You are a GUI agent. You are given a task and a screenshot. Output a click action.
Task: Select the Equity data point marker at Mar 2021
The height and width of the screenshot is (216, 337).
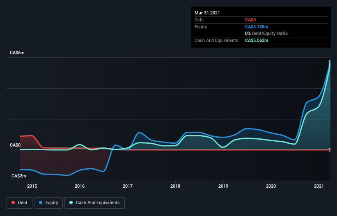click(x=330, y=62)
